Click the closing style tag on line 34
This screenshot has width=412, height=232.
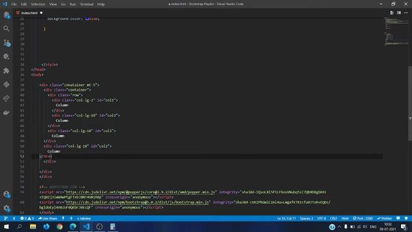pyautogui.click(x=50, y=64)
